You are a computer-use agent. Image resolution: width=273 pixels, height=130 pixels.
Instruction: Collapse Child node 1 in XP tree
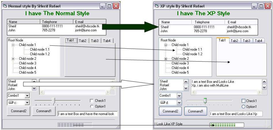coord(166,45)
